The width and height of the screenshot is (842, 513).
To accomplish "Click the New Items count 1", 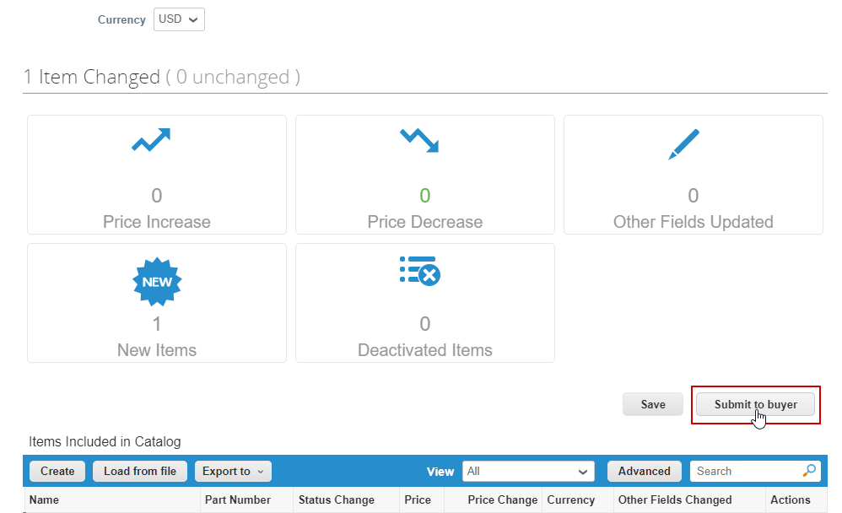I will click(x=157, y=324).
